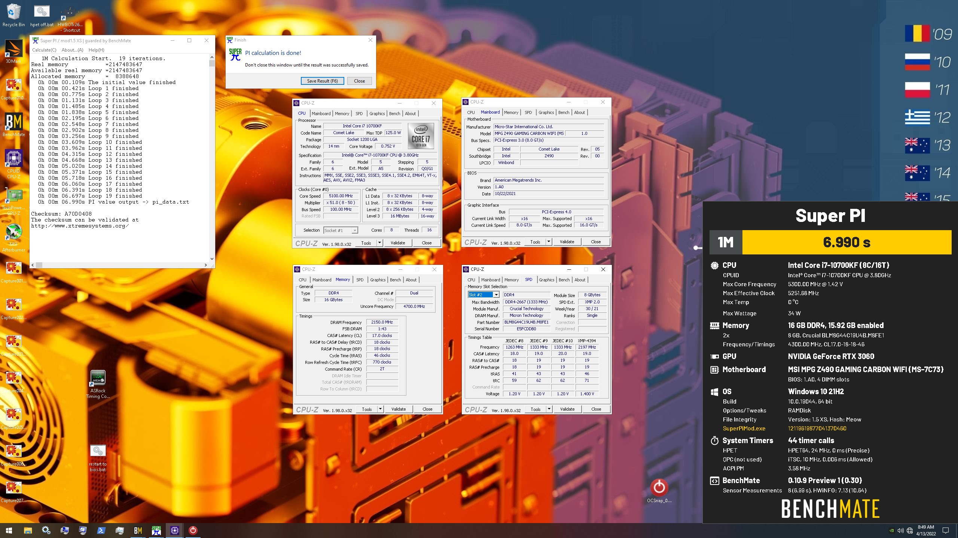This screenshot has width=958, height=538.
Task: Expand the Socket #1 selection dropdown
Action: [354, 231]
